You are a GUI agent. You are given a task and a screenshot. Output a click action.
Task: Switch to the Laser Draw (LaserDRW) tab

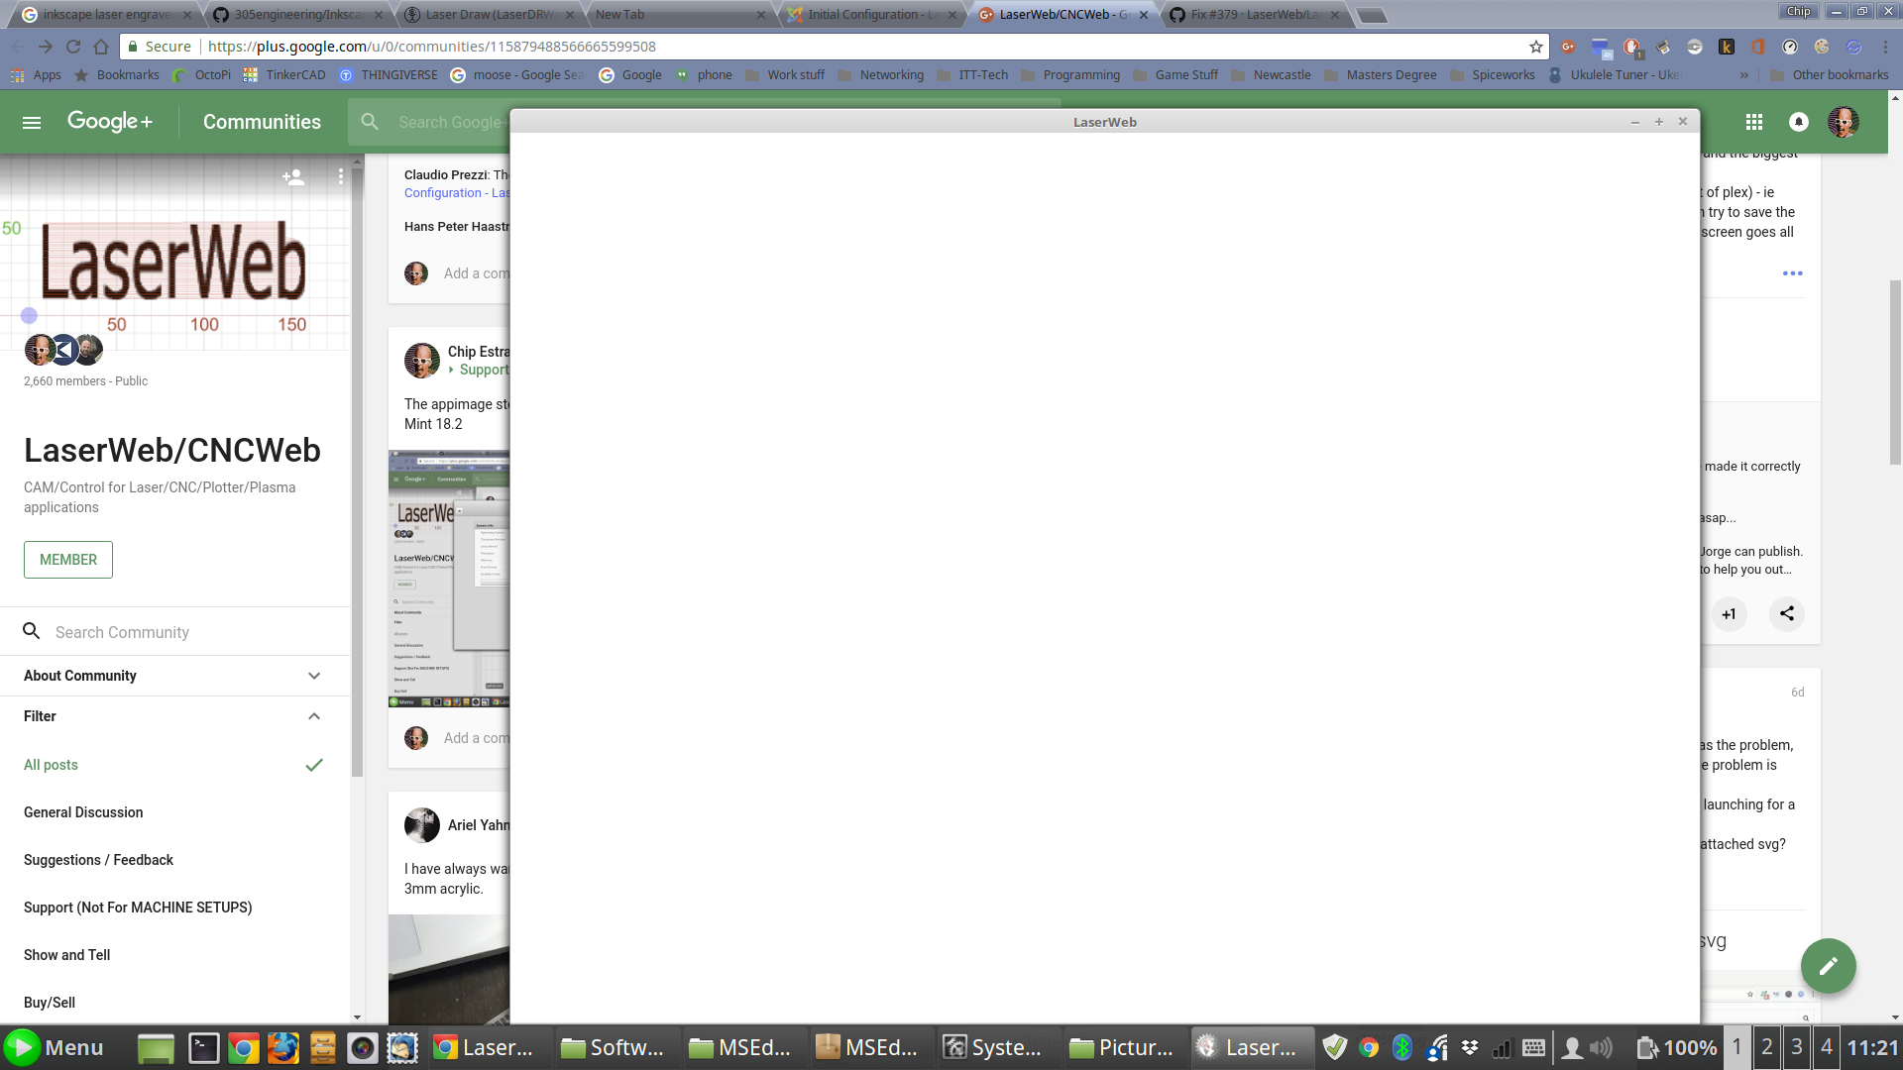tap(488, 15)
